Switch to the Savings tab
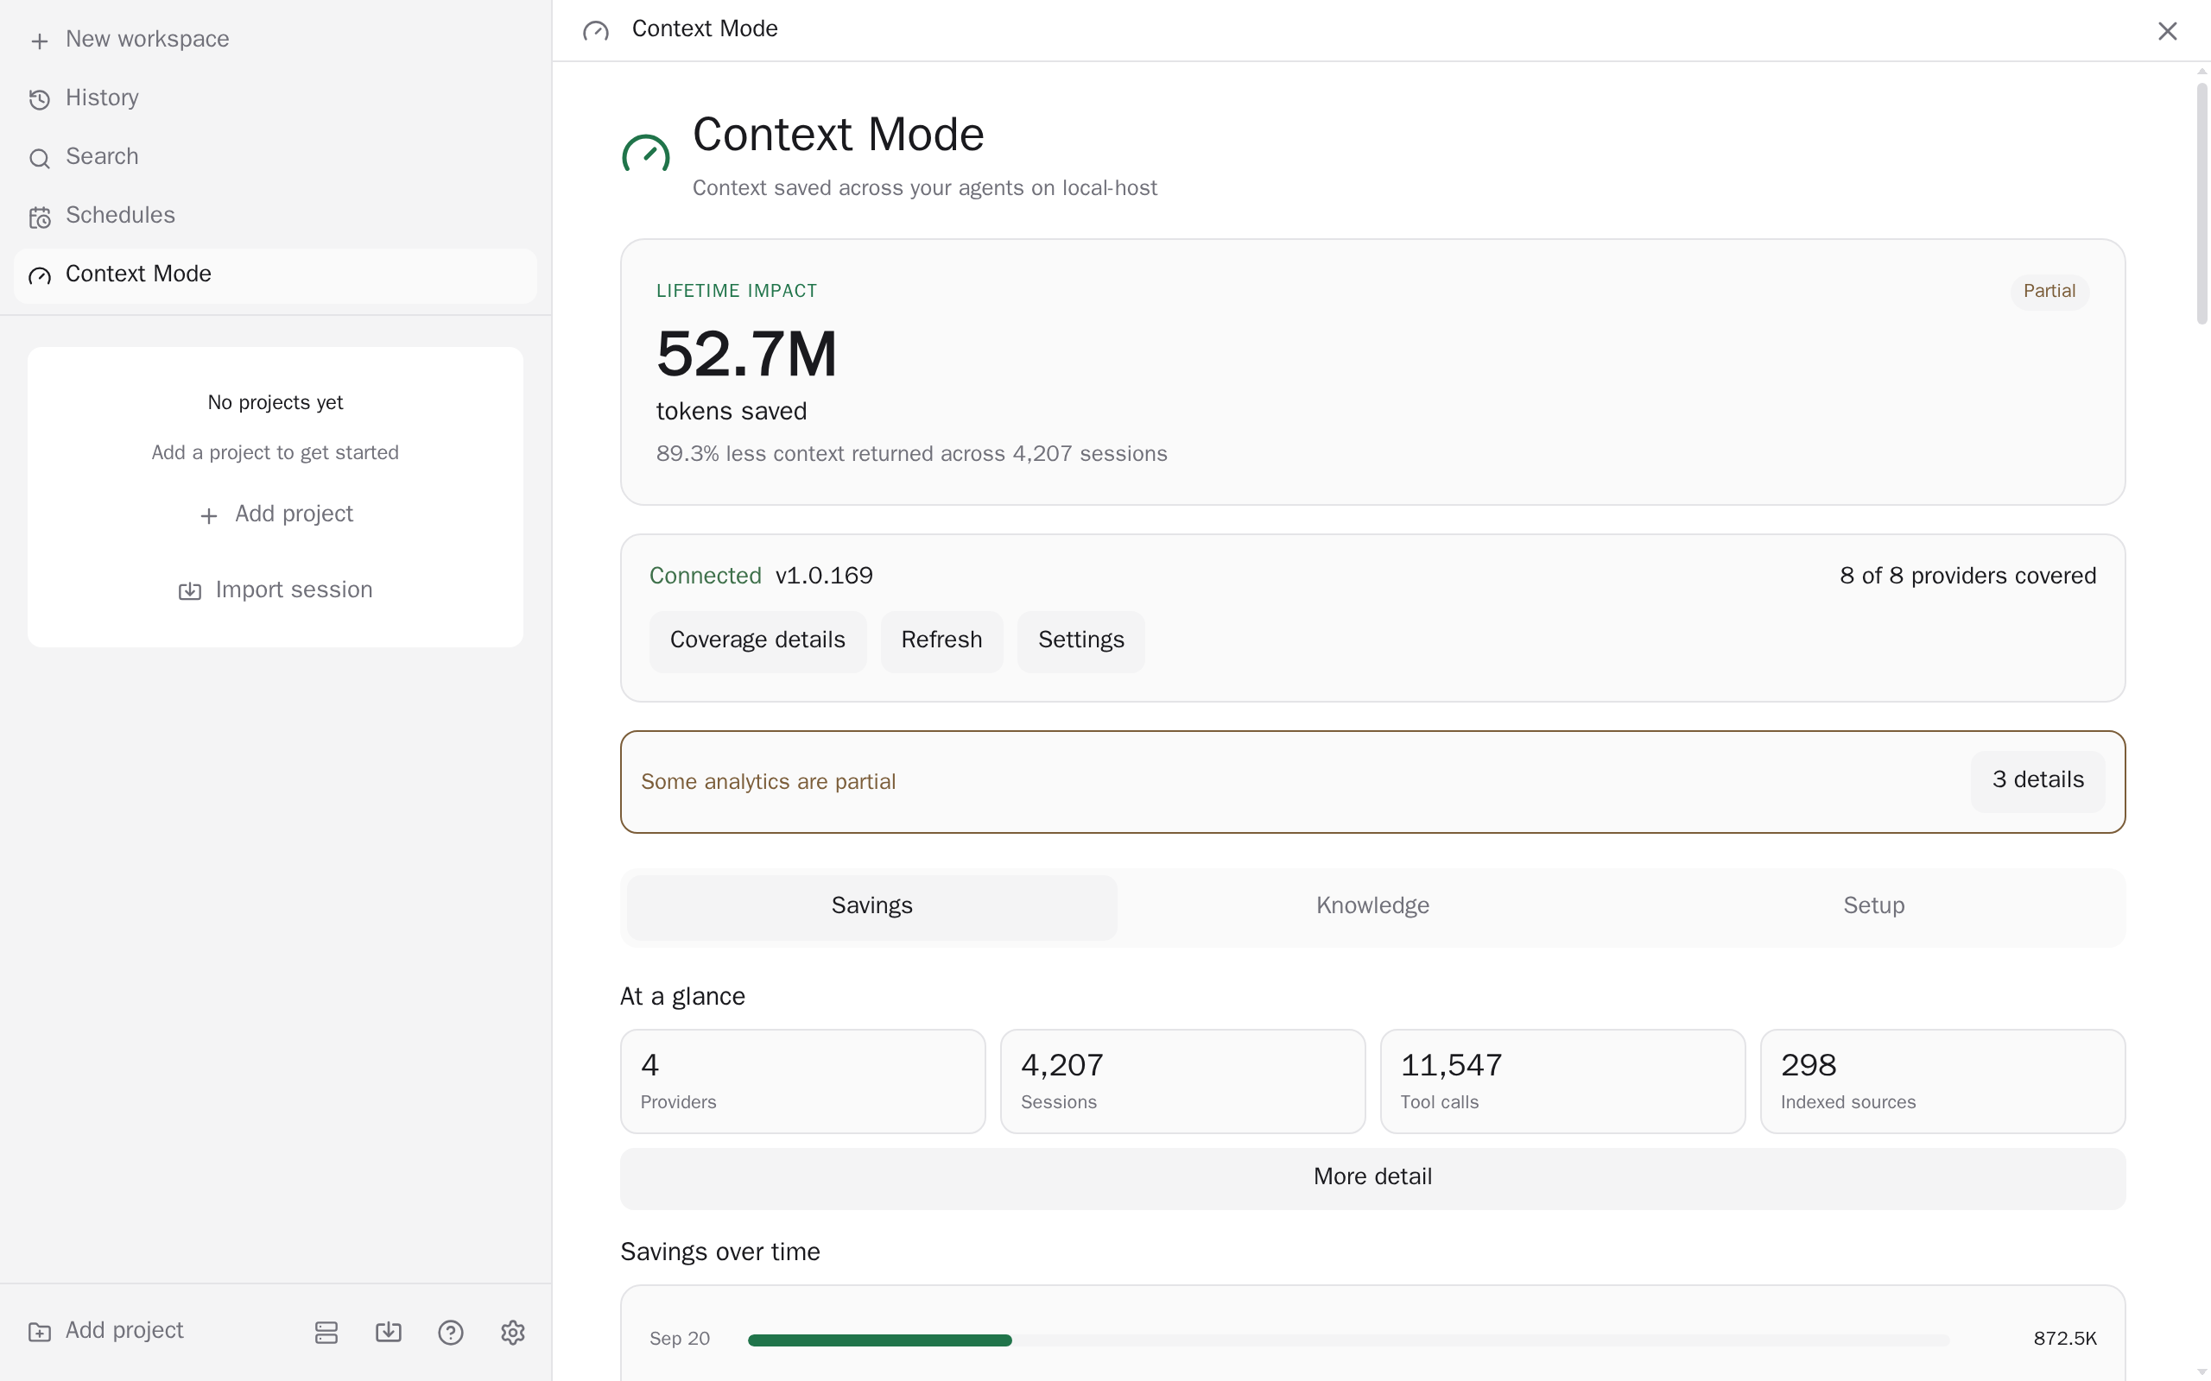 [871, 906]
